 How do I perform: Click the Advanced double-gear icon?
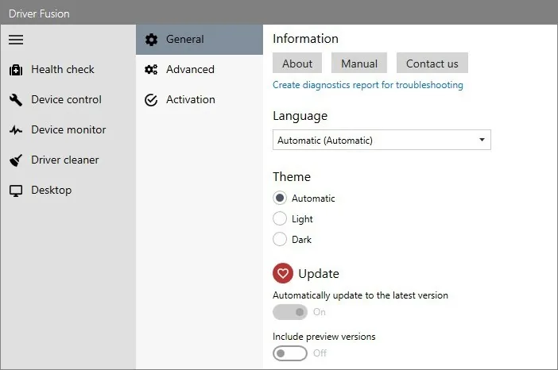(151, 70)
